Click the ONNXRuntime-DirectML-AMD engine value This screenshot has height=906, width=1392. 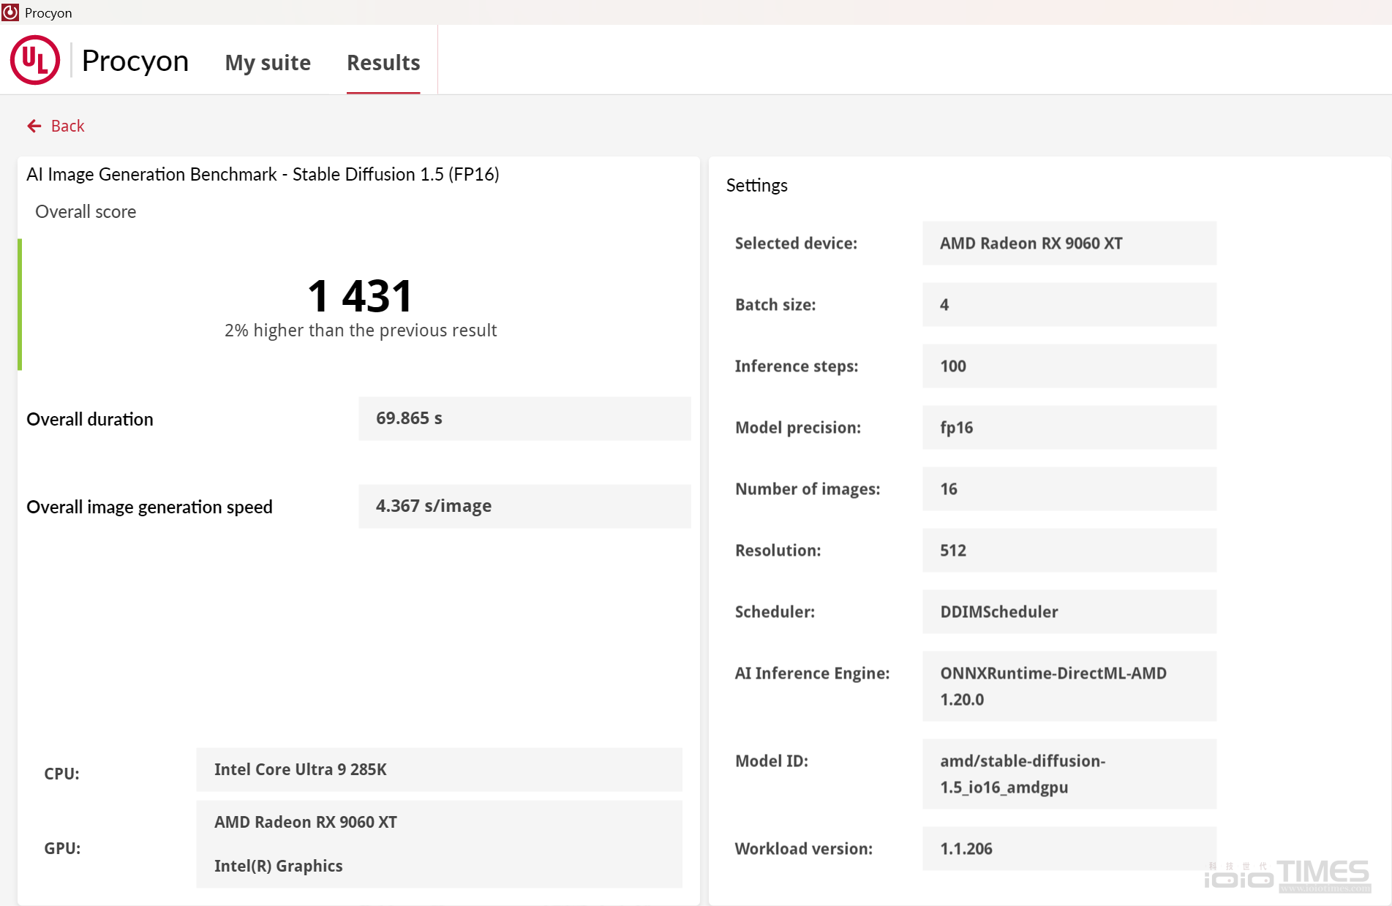tap(1069, 686)
